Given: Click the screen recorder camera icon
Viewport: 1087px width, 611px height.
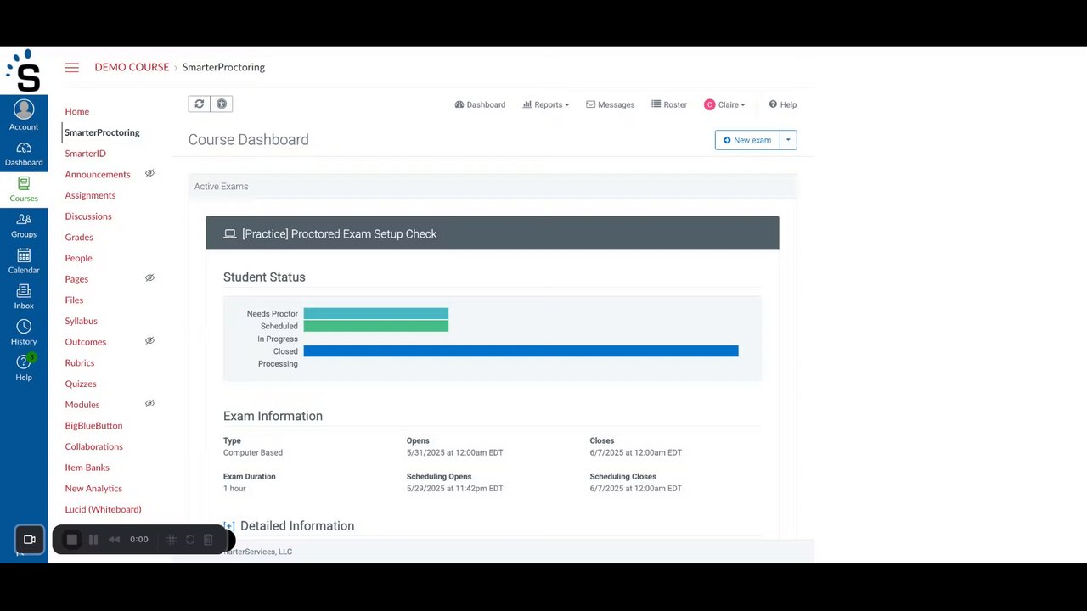Looking at the screenshot, I should [30, 540].
